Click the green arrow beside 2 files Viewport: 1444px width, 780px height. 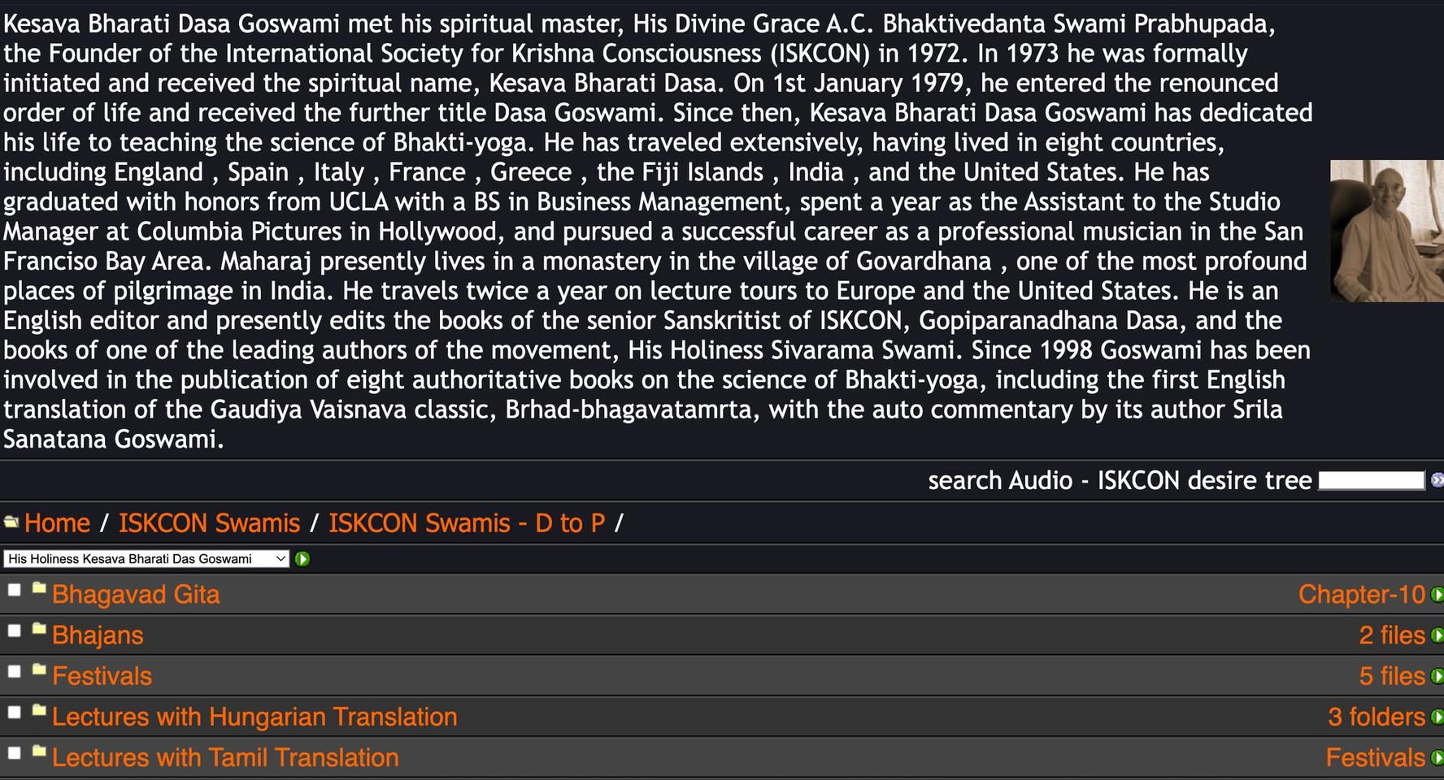click(1437, 635)
